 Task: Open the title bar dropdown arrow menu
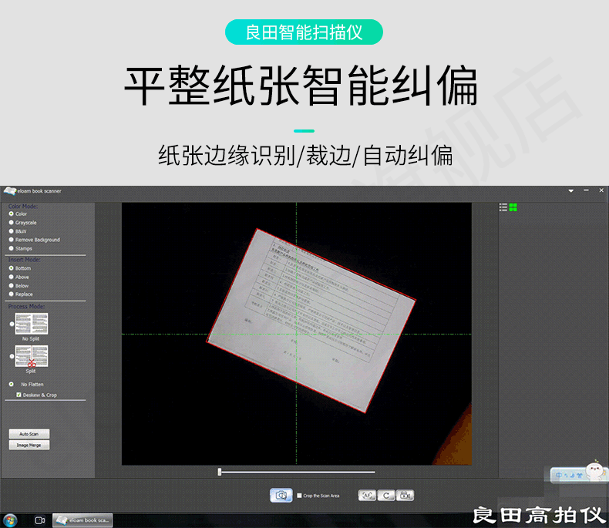(x=571, y=190)
